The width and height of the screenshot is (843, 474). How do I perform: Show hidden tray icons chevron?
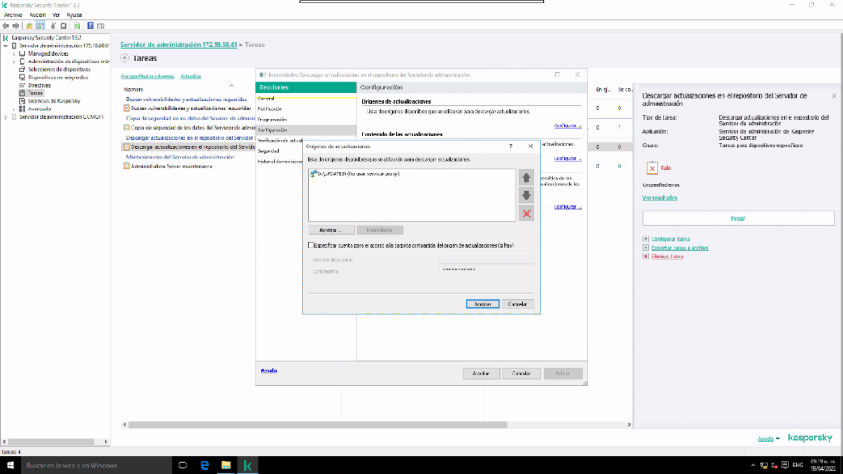[x=753, y=466]
